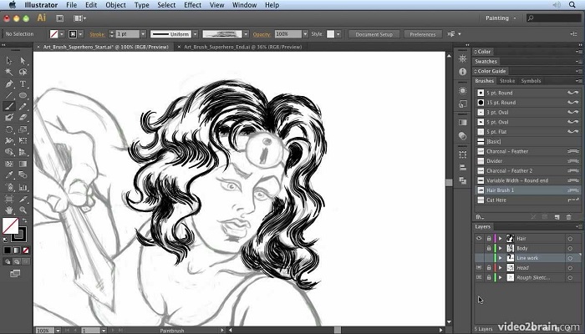
Task: Open the Uniform width profile dropdown
Action: coord(195,34)
